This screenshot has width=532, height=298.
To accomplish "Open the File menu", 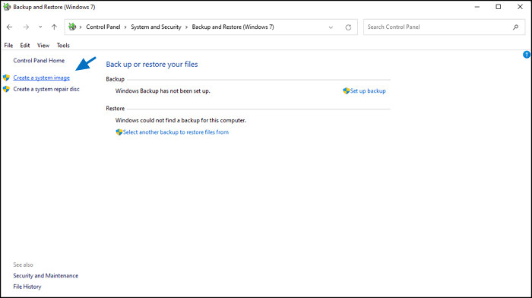I will pos(8,45).
